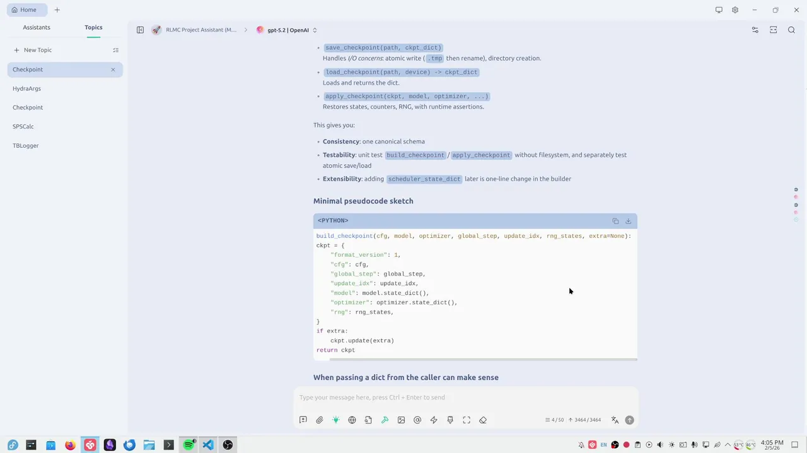Clear context with the eraser icon
The image size is (807, 453).
483,420
